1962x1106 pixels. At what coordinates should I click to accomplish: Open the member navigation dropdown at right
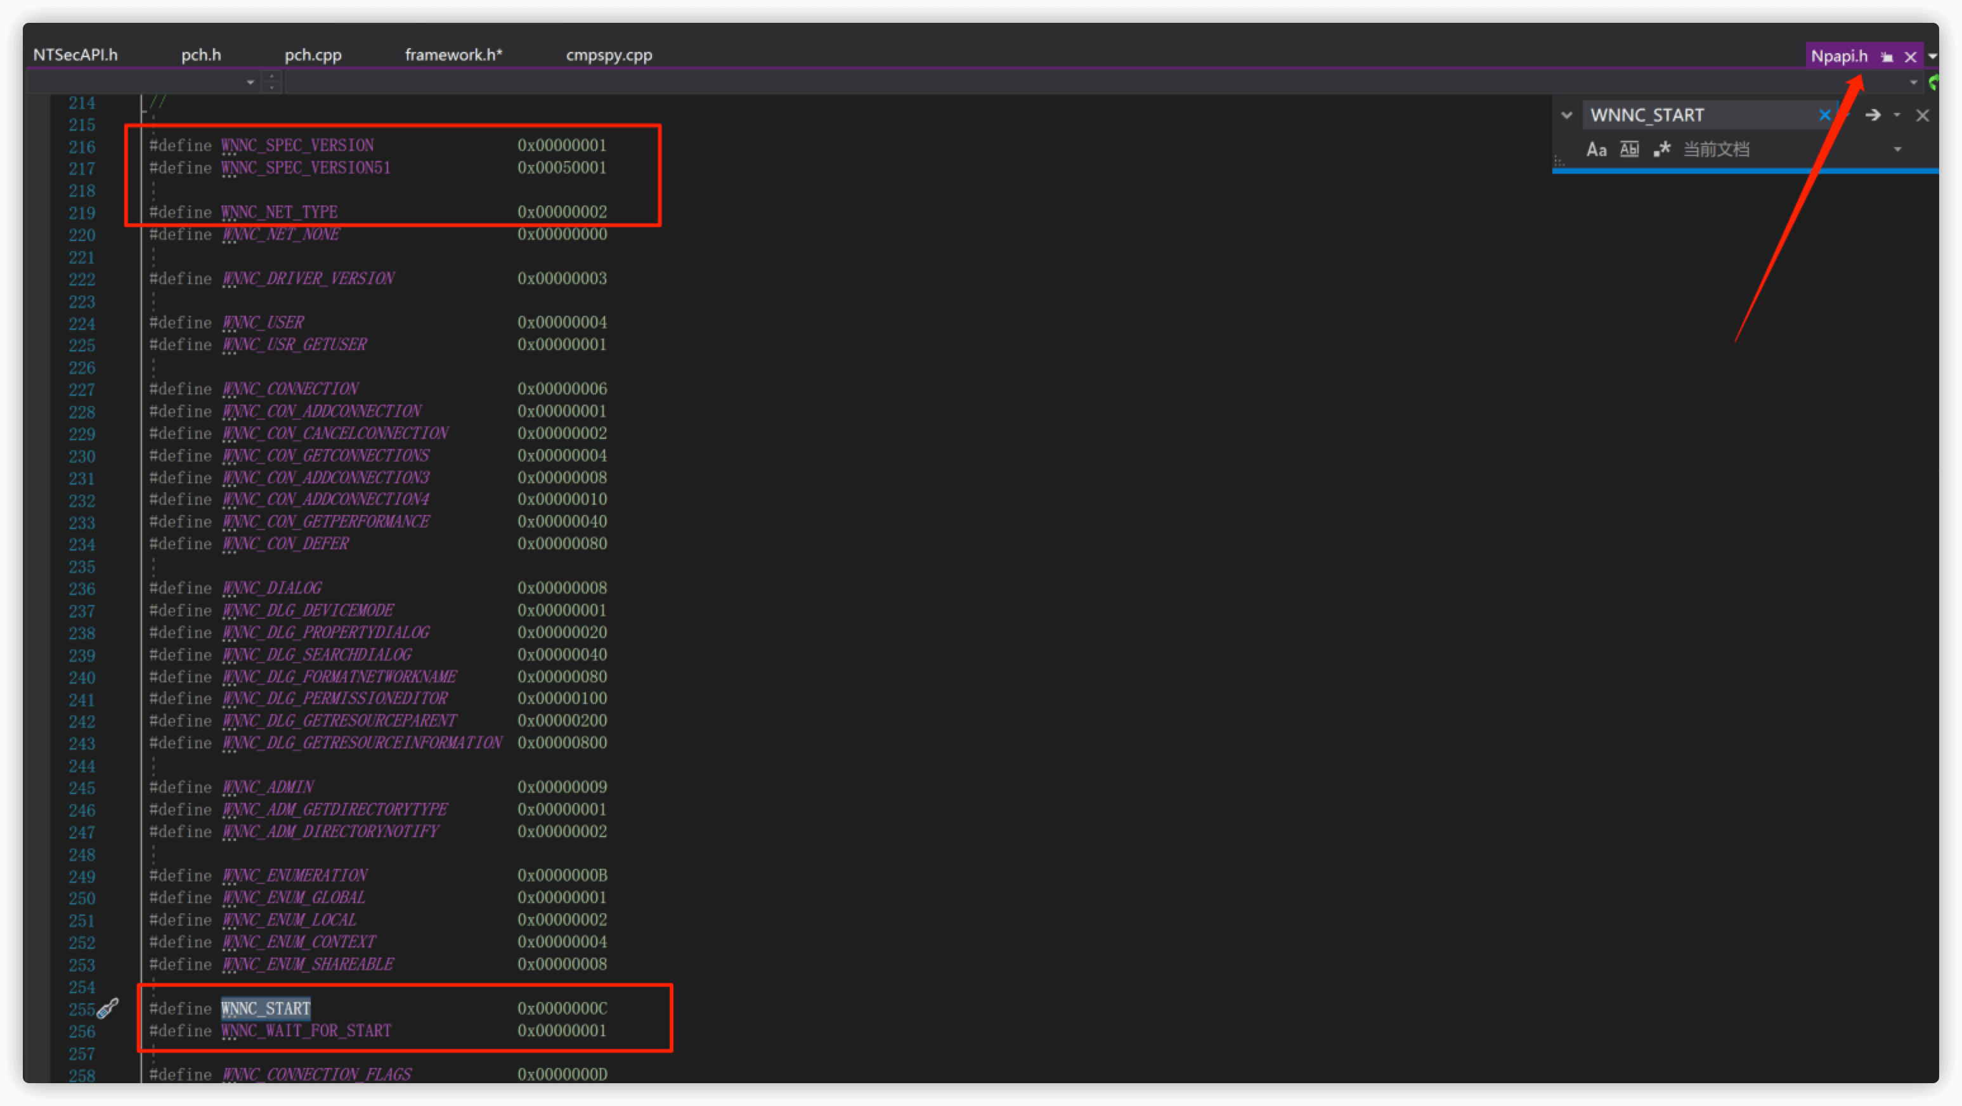1913,82
